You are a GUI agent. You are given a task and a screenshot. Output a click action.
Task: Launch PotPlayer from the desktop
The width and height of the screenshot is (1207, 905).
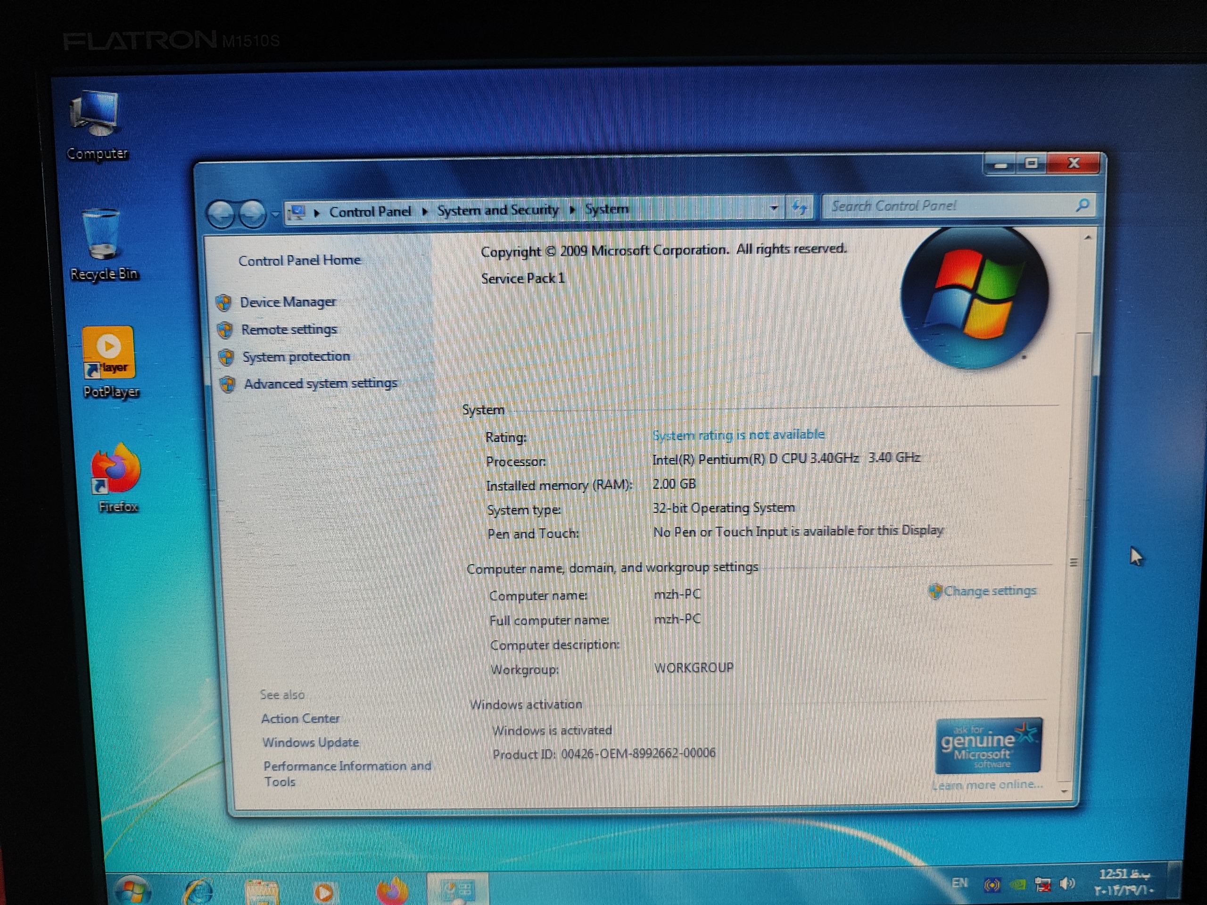point(109,354)
